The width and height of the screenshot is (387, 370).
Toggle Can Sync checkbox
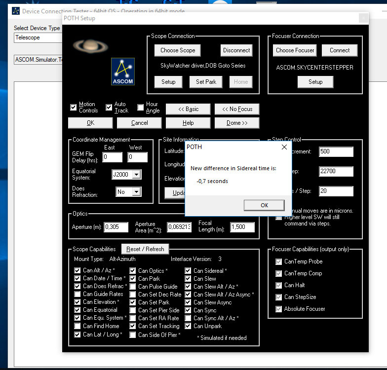(x=188, y=310)
